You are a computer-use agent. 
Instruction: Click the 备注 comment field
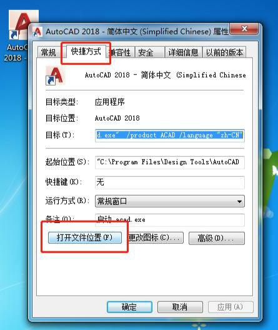170,220
